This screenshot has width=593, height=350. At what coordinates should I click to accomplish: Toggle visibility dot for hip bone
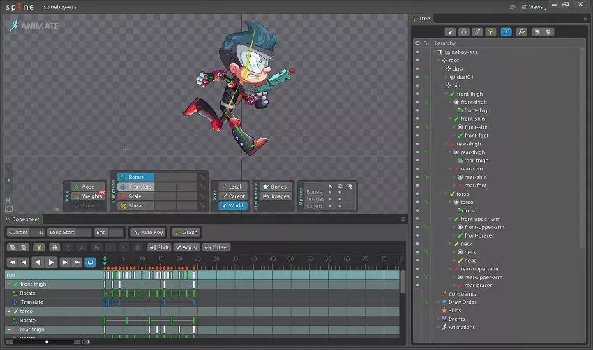(417, 85)
